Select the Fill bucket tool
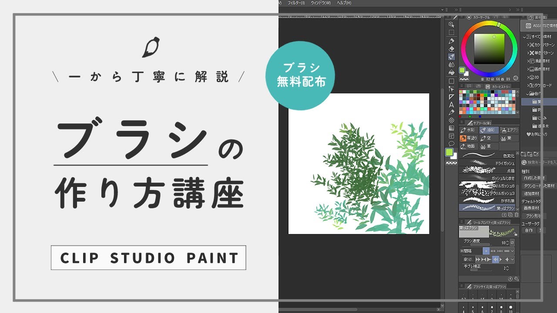Viewport: 557px width, 313px height. pos(452,73)
